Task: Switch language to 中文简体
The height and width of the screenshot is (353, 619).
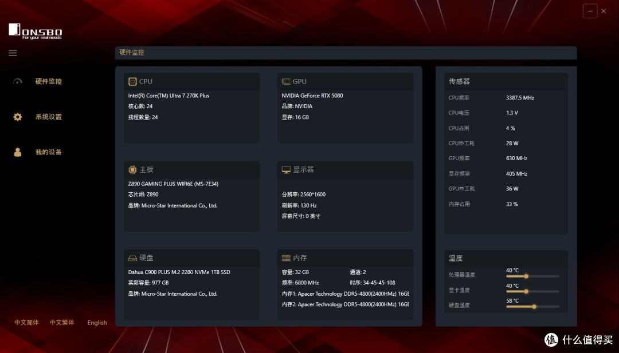Action: pyautogui.click(x=27, y=323)
